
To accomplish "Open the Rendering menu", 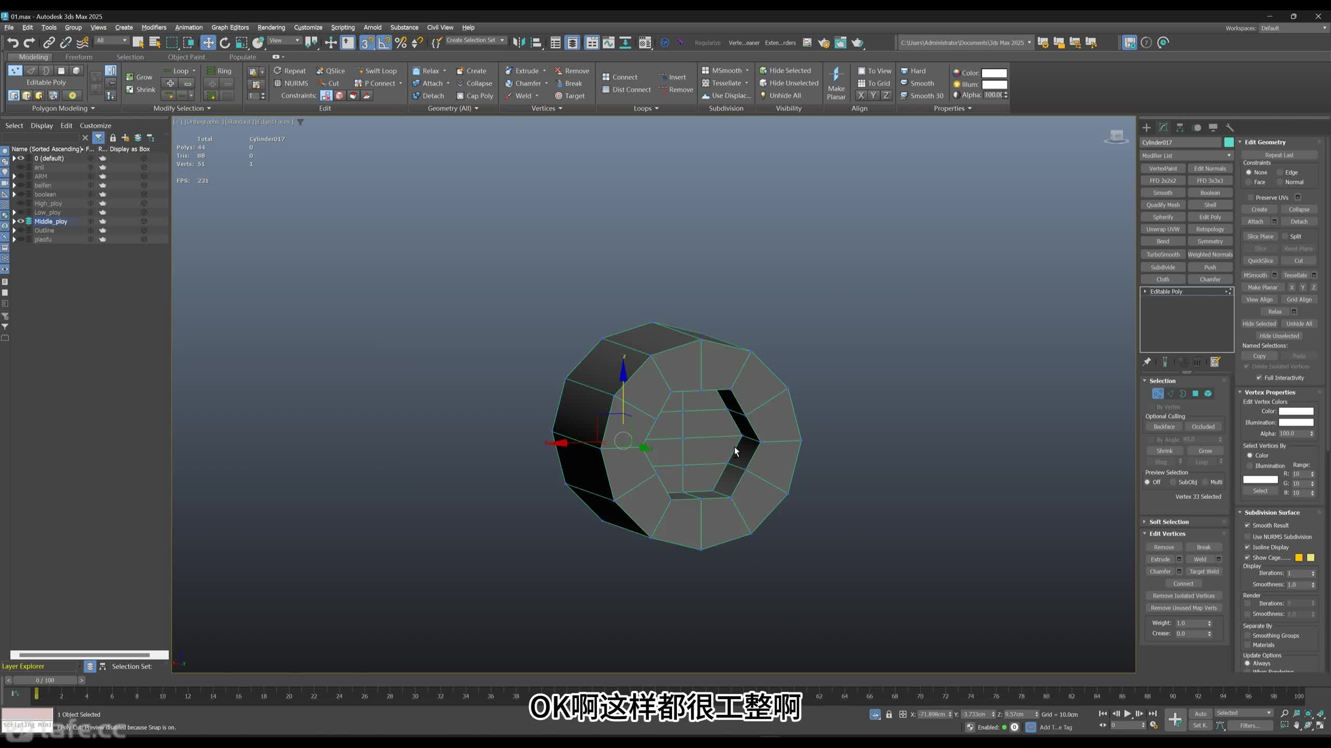I will 271,28.
